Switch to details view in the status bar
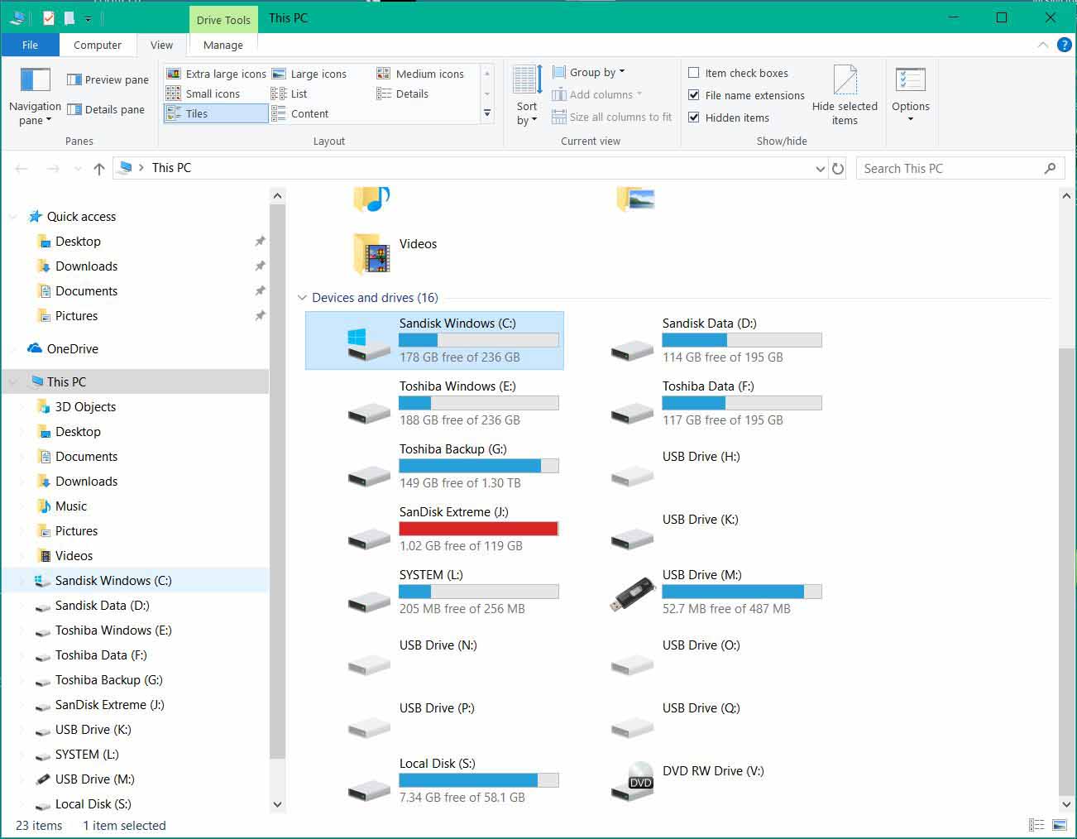The height and width of the screenshot is (839, 1077). [1036, 825]
